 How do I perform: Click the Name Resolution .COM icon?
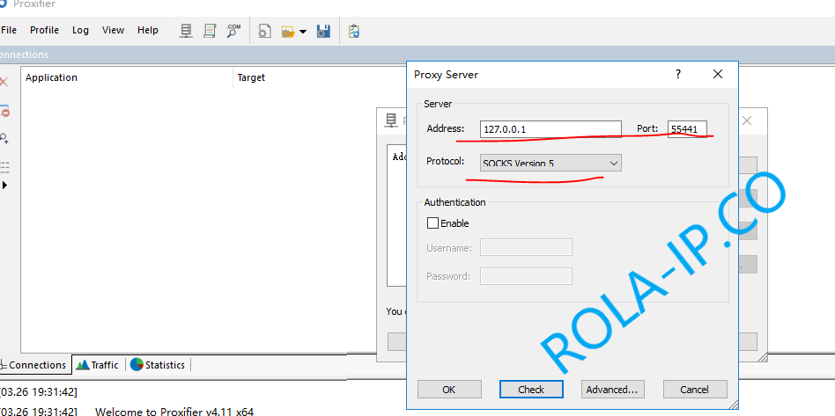tap(233, 31)
